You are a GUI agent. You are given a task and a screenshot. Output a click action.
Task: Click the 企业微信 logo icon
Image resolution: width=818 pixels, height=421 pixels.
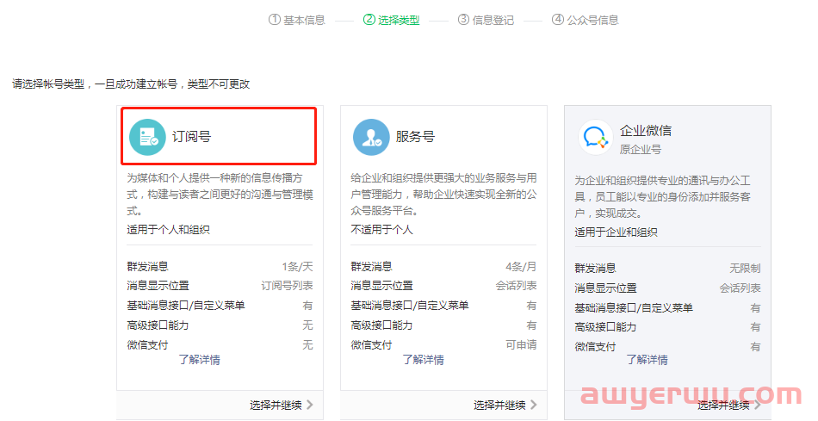point(595,137)
